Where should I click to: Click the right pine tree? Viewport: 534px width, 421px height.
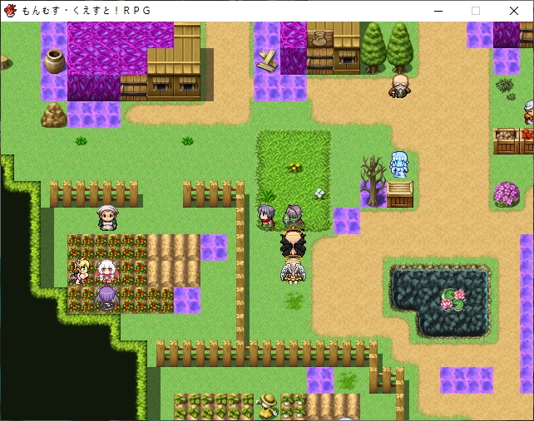(400, 47)
